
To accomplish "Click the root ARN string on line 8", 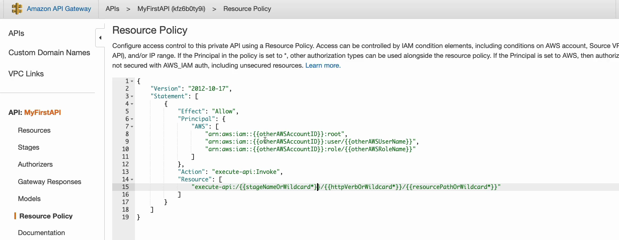I will pyautogui.click(x=275, y=134).
